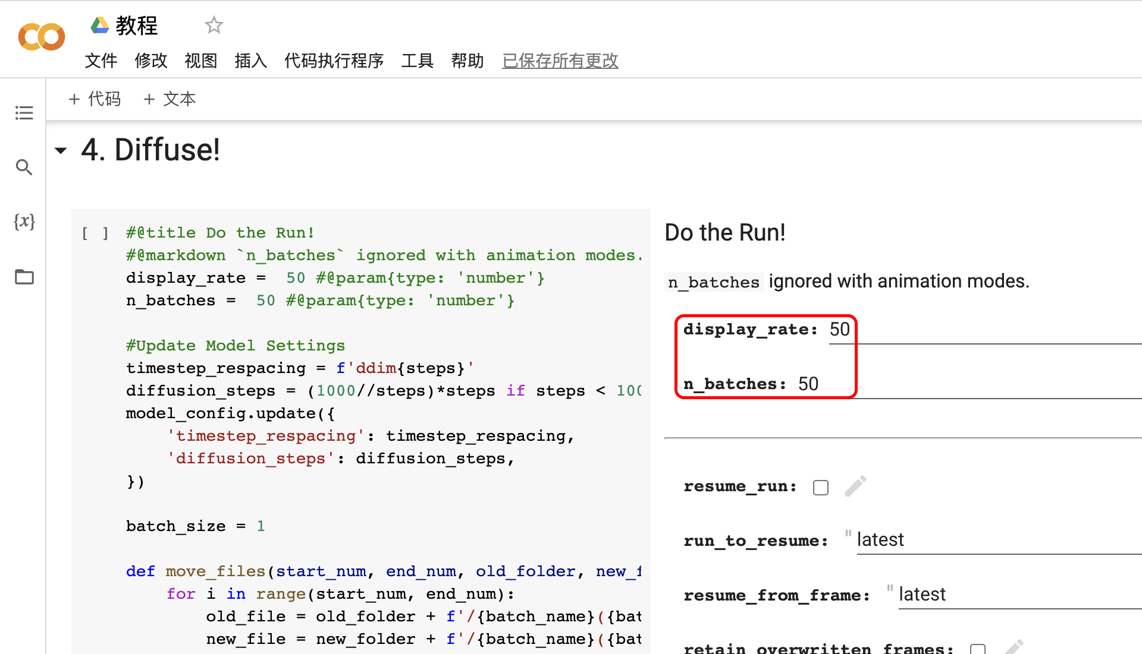Open the 代码执行程序 menu

(334, 61)
